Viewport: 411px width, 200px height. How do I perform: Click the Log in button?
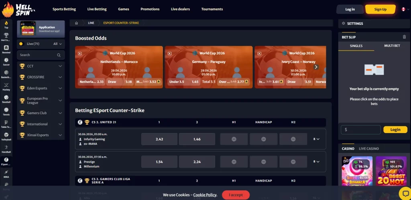coord(350,10)
